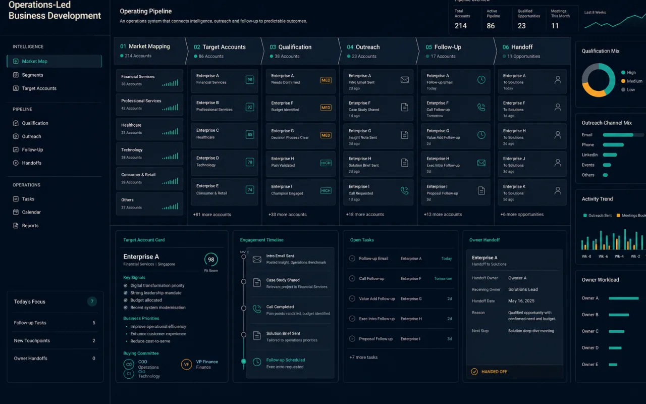The height and width of the screenshot is (404, 646).
Task: Click person icon on Enterprise H handoff card
Action: coord(558,135)
